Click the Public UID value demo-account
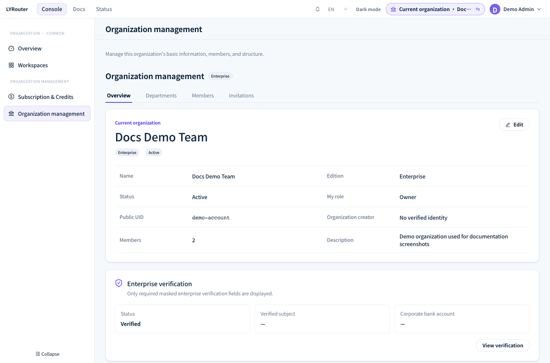Image resolution: width=550 pixels, height=363 pixels. [211, 217]
